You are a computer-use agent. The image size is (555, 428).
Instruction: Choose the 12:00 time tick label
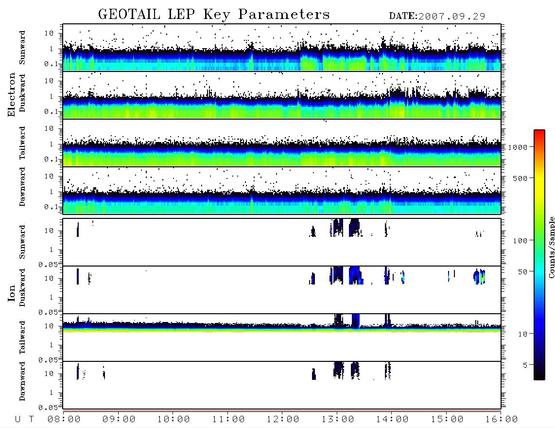coord(283,420)
